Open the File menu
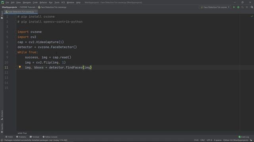The image size is (254, 142). pos(7,3)
